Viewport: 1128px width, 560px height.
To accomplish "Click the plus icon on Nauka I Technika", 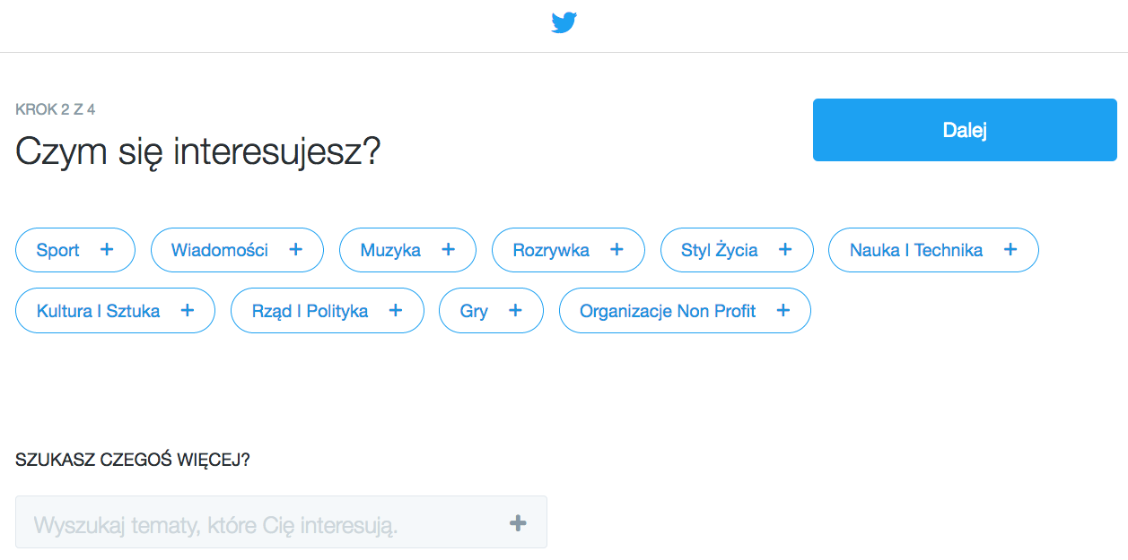I will pos(1010,250).
